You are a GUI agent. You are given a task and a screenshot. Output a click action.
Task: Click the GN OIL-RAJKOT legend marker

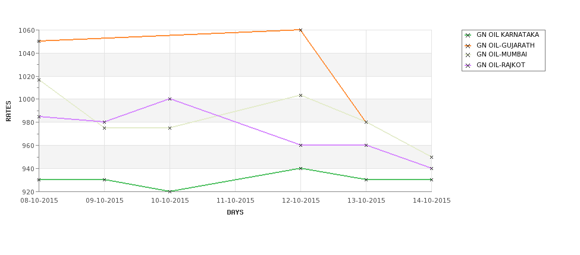click(x=468, y=65)
